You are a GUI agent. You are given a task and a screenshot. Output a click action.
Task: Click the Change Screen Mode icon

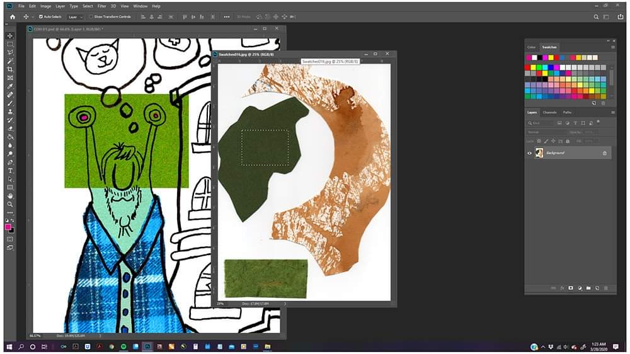click(10, 248)
